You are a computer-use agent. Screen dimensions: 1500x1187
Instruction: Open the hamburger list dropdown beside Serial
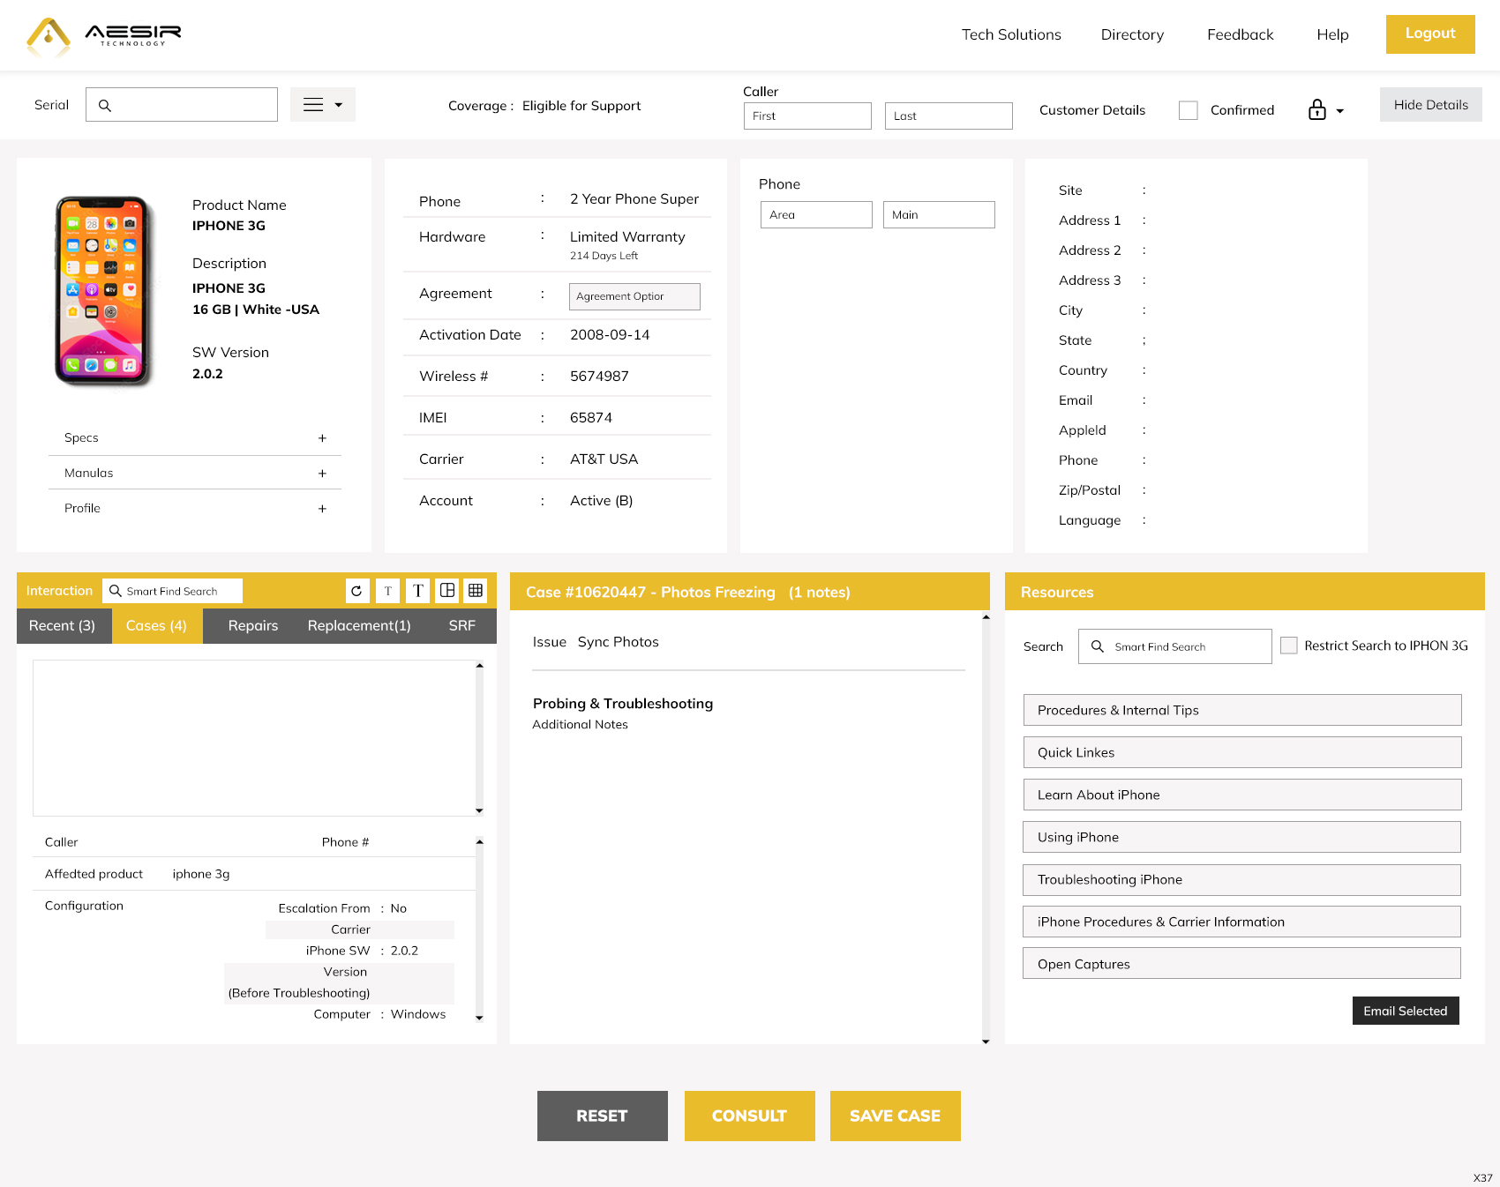point(323,105)
